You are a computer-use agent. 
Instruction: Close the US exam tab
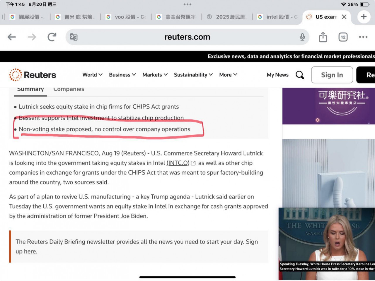[344, 17]
